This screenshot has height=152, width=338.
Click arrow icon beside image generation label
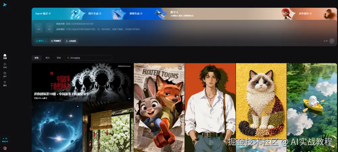tap(100, 14)
